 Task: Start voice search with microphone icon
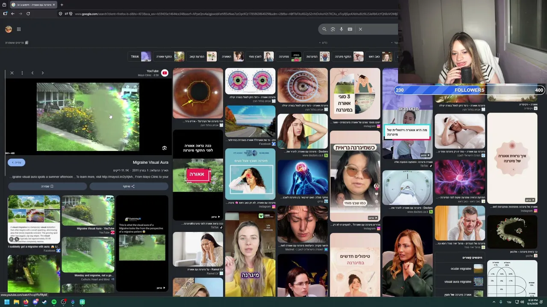[x=341, y=29]
